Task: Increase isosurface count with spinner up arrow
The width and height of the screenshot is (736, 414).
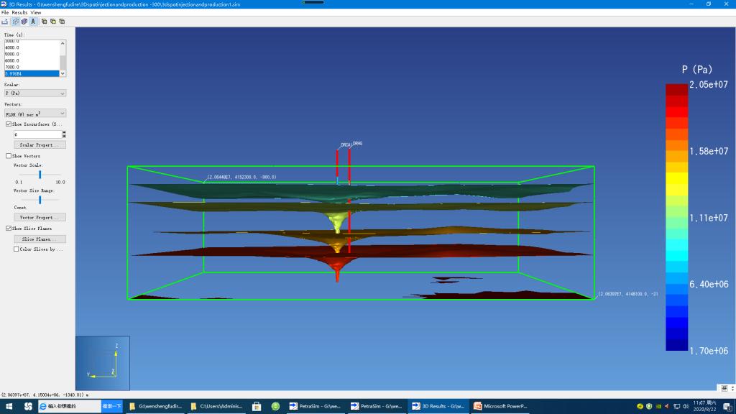Action: point(64,132)
